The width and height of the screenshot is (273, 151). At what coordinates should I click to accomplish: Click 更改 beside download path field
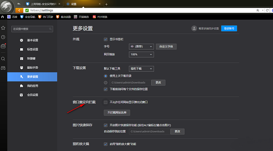tap(158, 83)
